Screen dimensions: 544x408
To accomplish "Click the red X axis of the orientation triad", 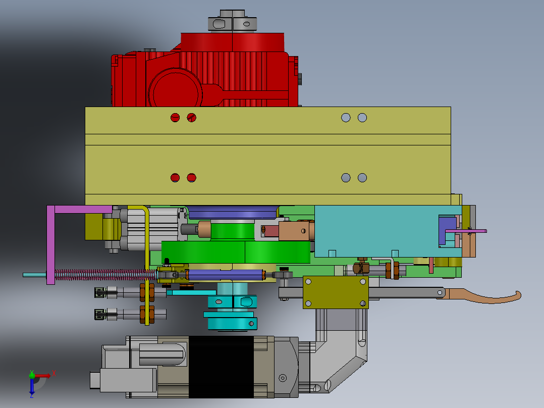I will click(x=43, y=376).
